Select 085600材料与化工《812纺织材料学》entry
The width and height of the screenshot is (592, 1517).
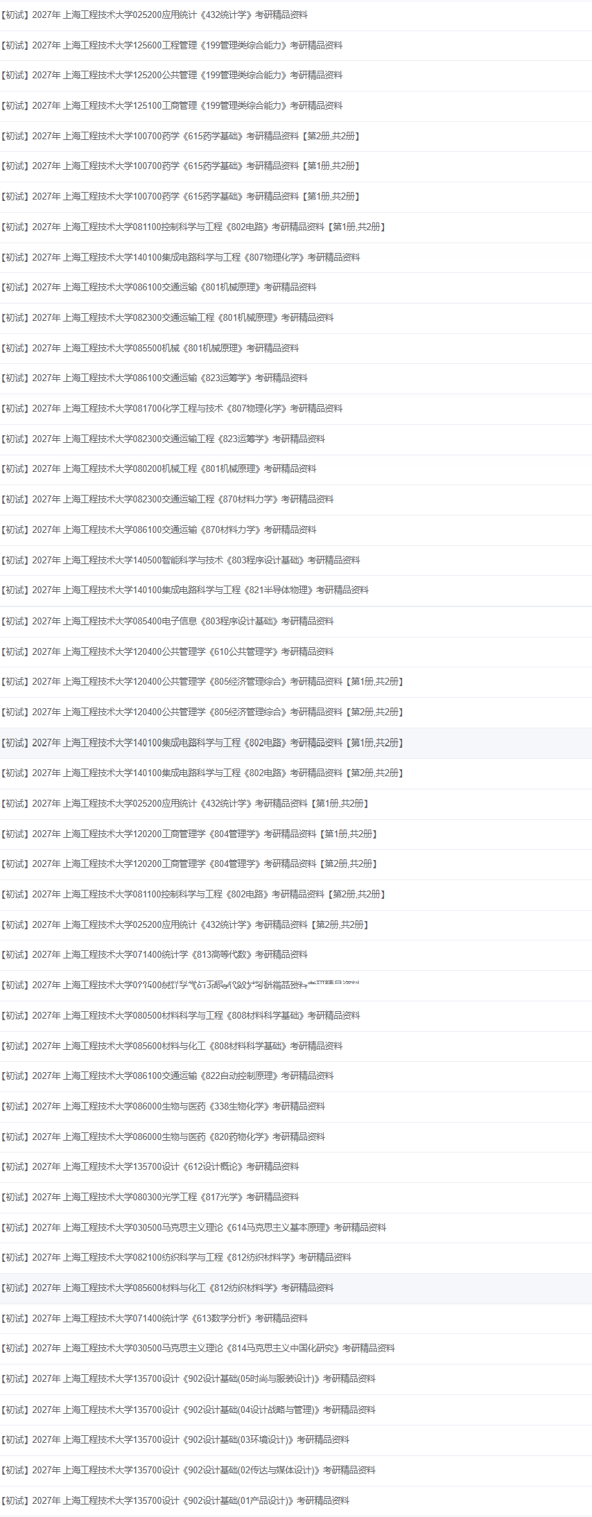pyautogui.click(x=167, y=1288)
